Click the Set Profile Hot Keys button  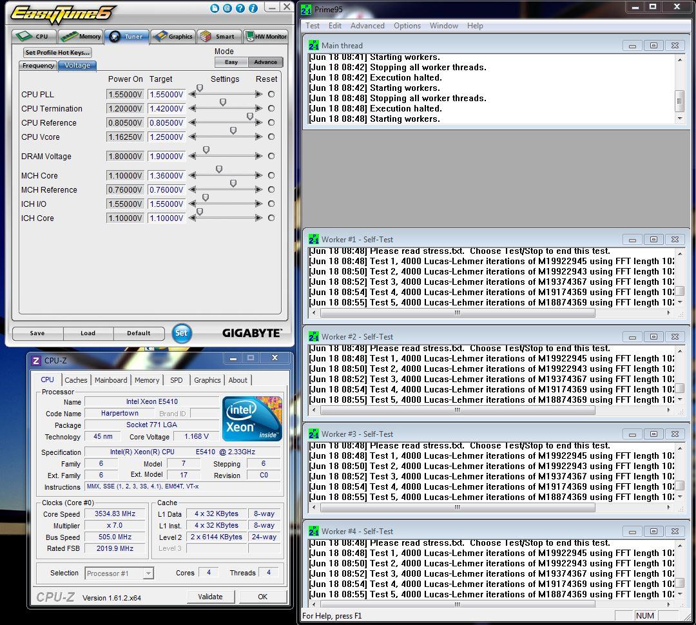[57, 52]
